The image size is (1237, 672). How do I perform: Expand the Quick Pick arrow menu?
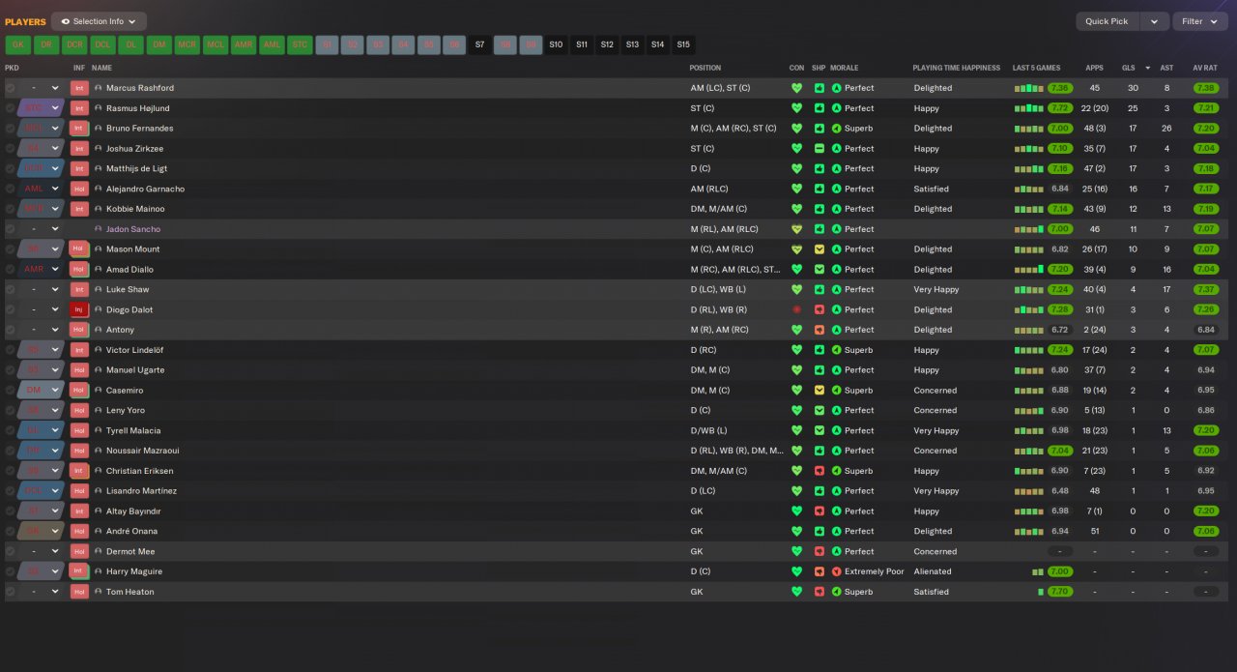pyautogui.click(x=1154, y=21)
